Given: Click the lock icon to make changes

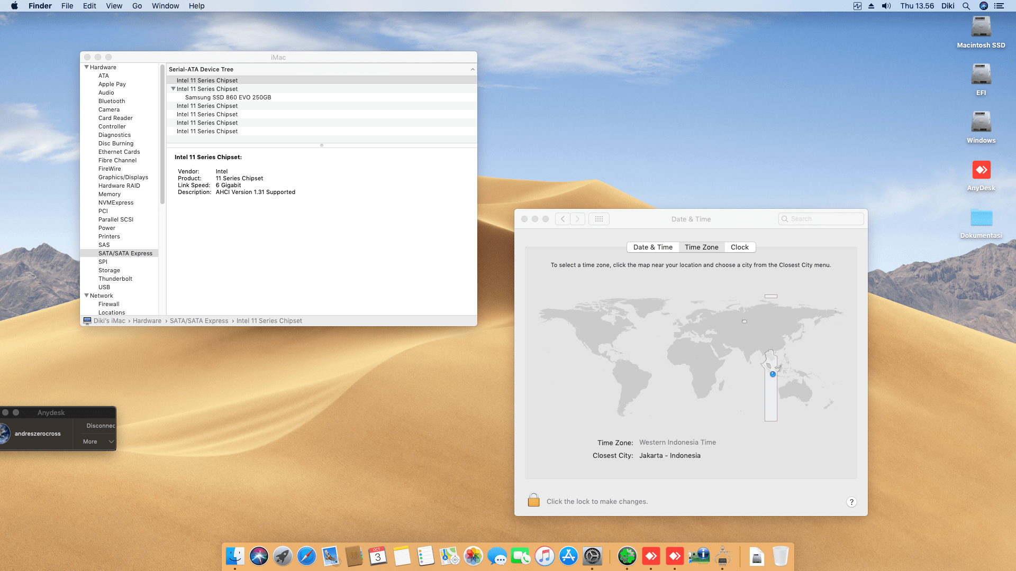Looking at the screenshot, I should [533, 500].
